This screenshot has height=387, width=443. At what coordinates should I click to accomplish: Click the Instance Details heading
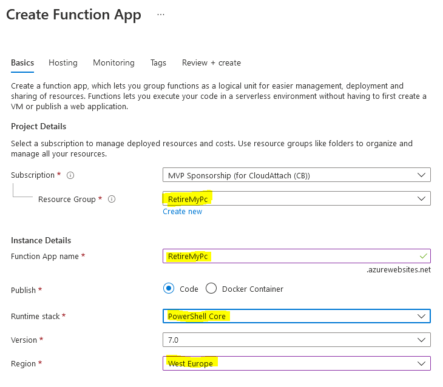tap(41, 240)
